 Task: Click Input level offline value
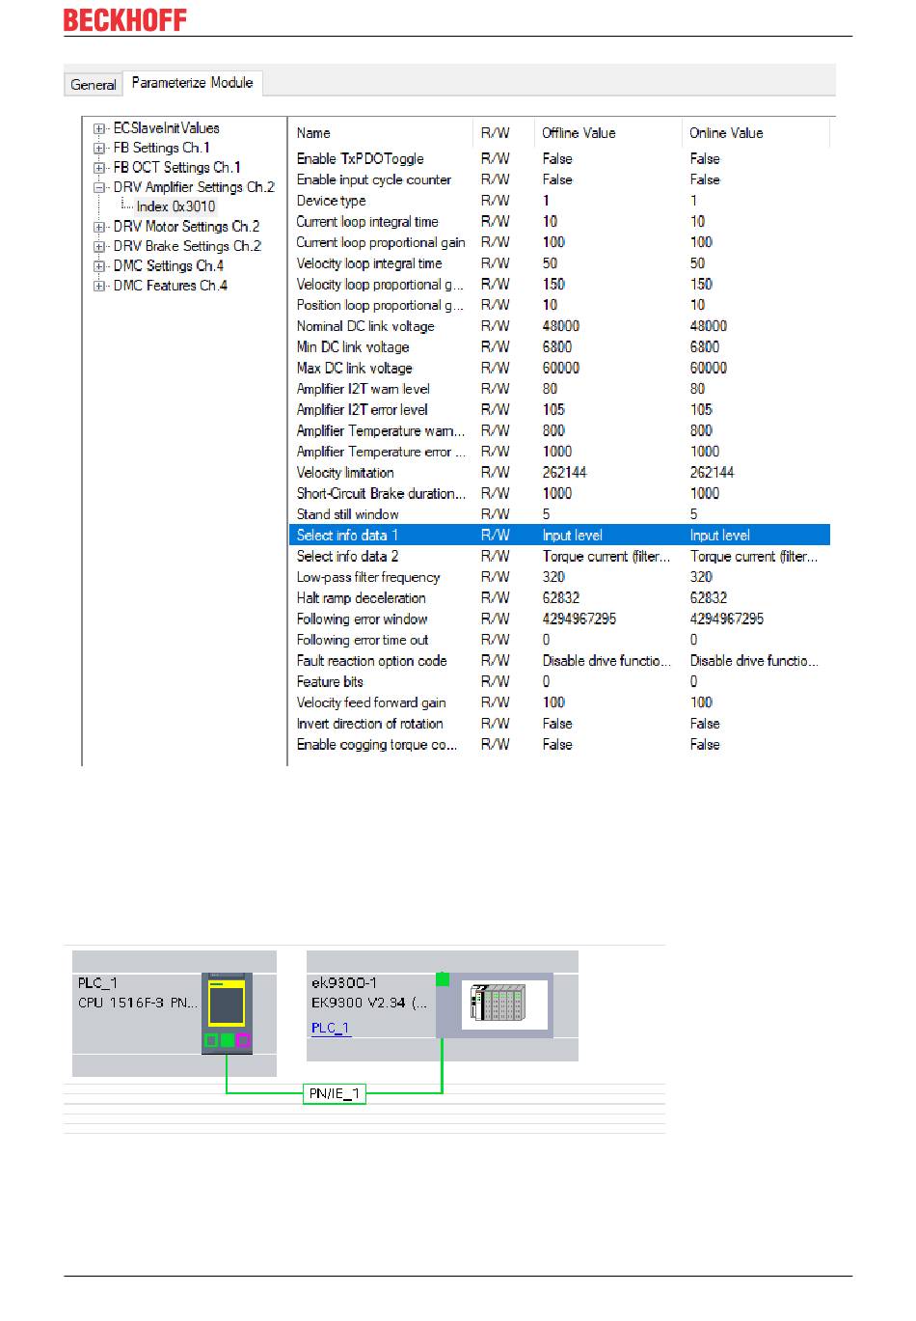(572, 536)
